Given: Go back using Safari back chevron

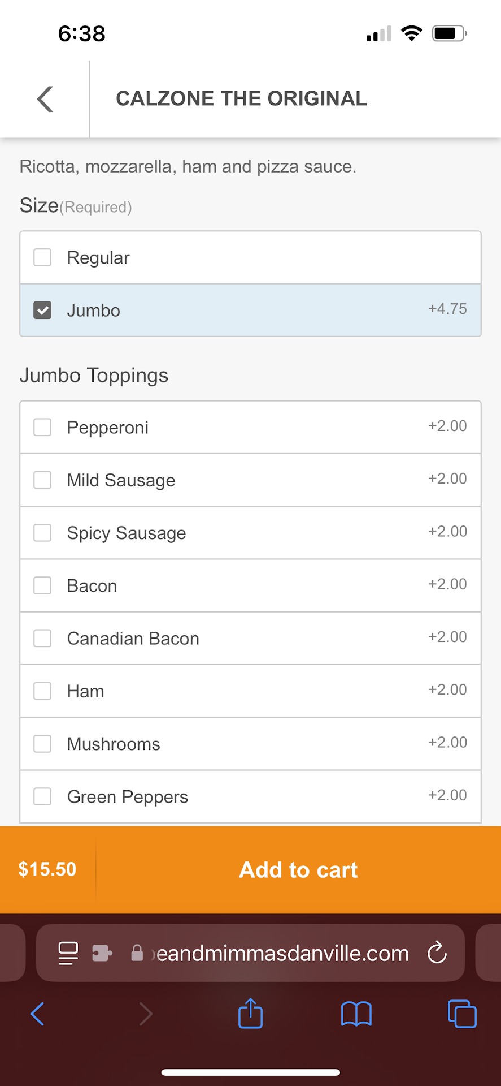Looking at the screenshot, I should click(37, 1014).
